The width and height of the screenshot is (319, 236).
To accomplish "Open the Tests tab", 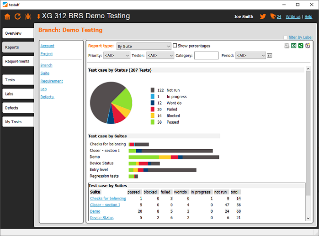I will 18,80.
